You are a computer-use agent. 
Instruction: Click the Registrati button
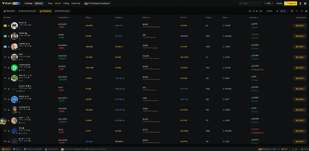(x=290, y=3)
